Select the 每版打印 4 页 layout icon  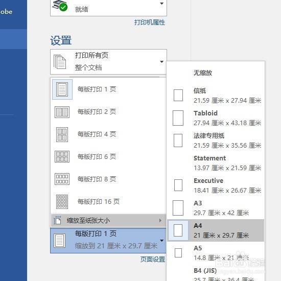(62, 134)
